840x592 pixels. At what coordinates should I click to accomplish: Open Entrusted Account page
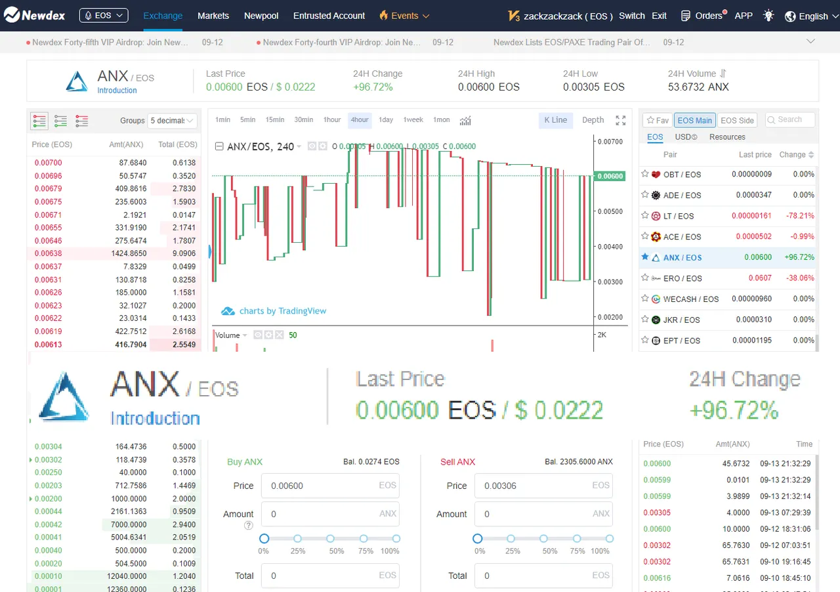[329, 15]
